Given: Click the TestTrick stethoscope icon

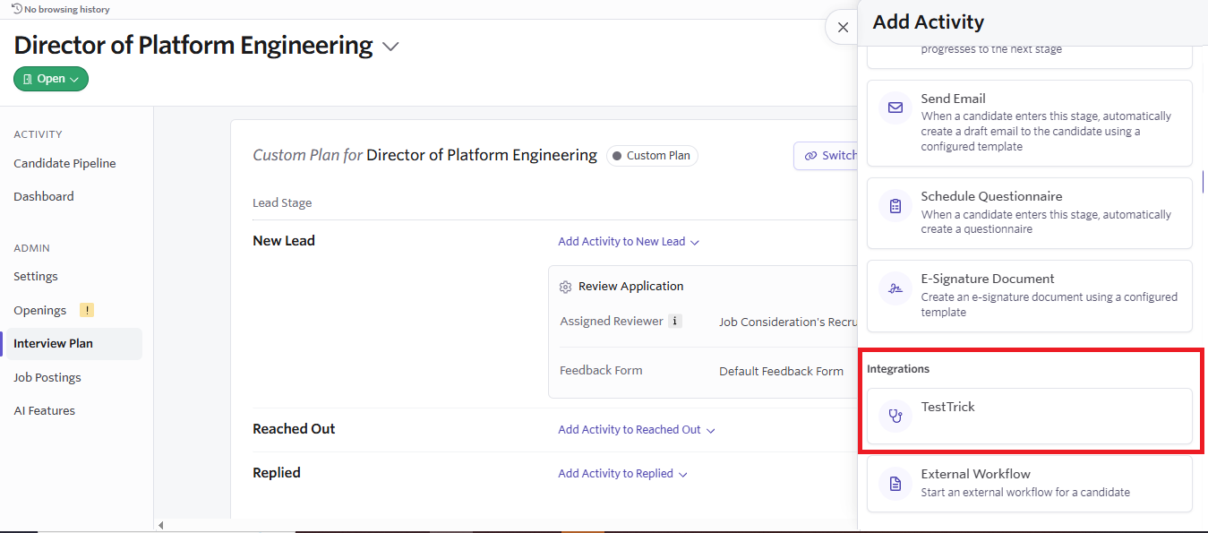Looking at the screenshot, I should 895,416.
